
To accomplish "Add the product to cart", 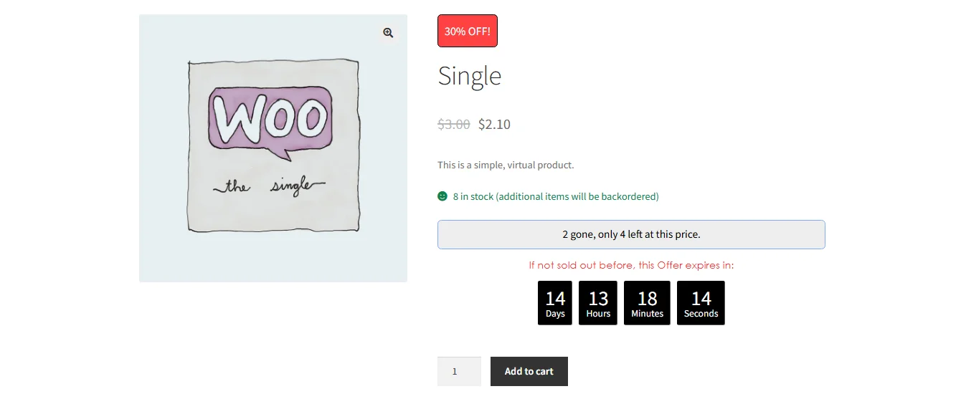I will point(529,371).
